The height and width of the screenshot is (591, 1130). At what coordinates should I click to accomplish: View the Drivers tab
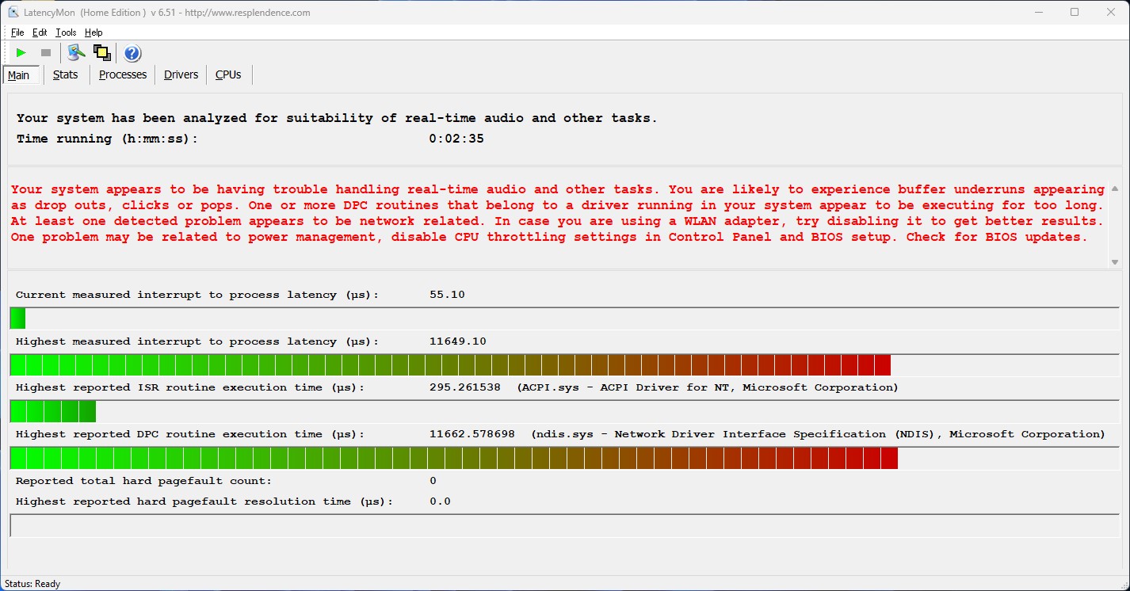(x=181, y=74)
